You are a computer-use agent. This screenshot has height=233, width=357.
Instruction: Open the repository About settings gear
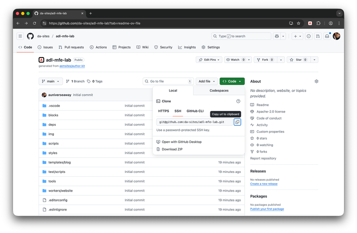coord(317,81)
